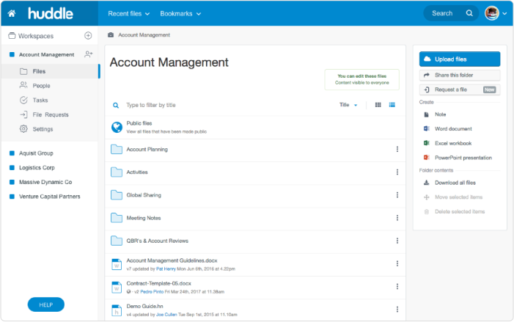Screen dimensions: 514x322
Task: Go to the Huddle home icon
Action: (x=12, y=13)
